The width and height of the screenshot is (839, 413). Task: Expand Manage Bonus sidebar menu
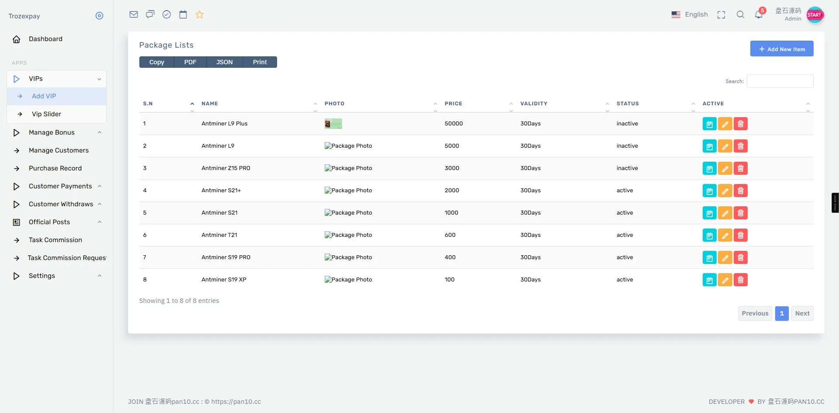[57, 132]
